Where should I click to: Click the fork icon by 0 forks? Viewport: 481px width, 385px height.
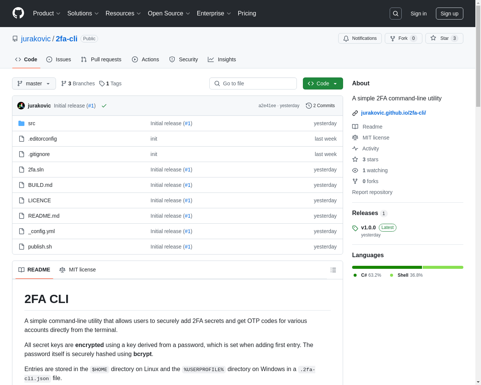click(x=355, y=181)
